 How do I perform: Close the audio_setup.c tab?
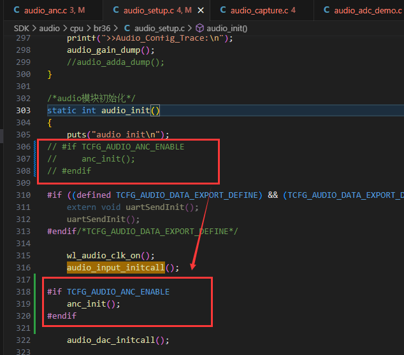click(x=201, y=11)
